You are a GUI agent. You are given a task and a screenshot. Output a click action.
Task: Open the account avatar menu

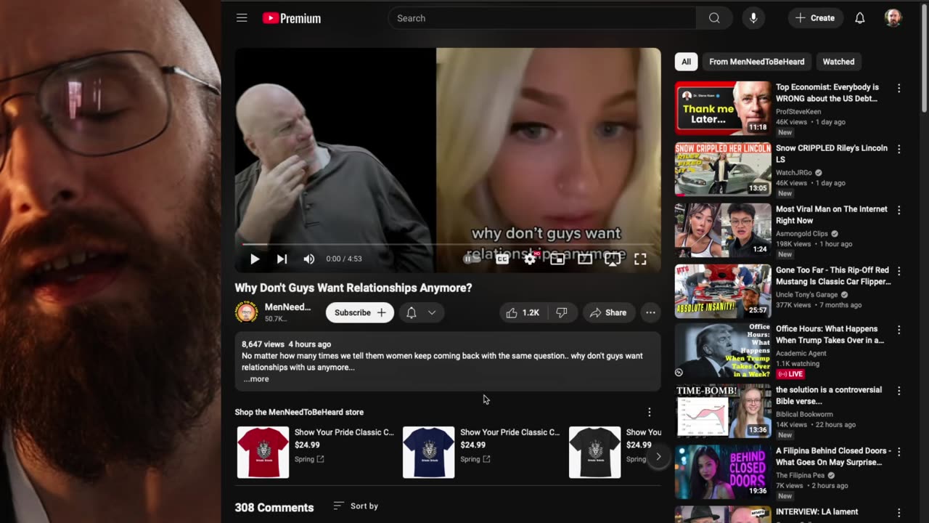893,18
